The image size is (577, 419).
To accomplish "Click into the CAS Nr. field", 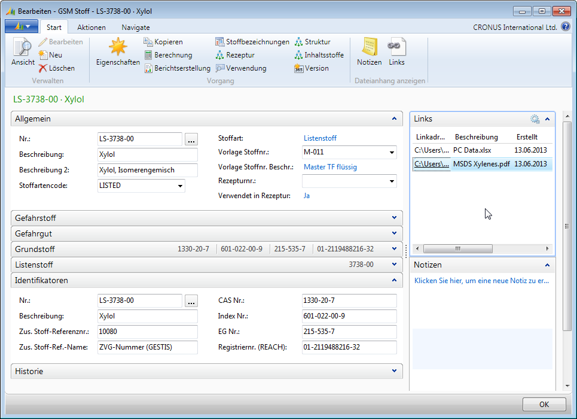I will (349, 301).
